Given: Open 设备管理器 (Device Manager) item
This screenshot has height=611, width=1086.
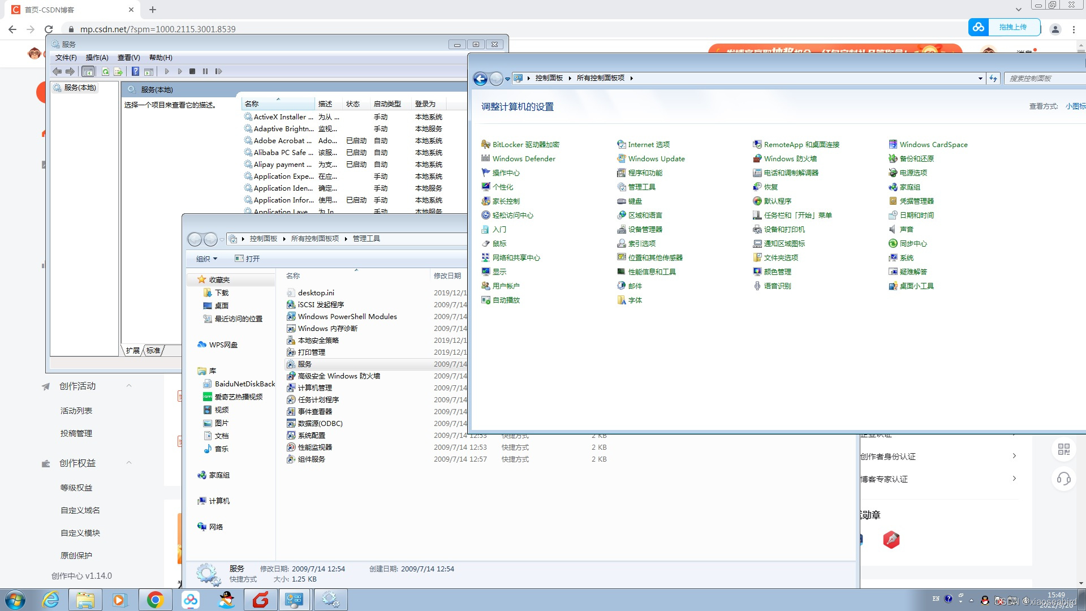Looking at the screenshot, I should 645,230.
